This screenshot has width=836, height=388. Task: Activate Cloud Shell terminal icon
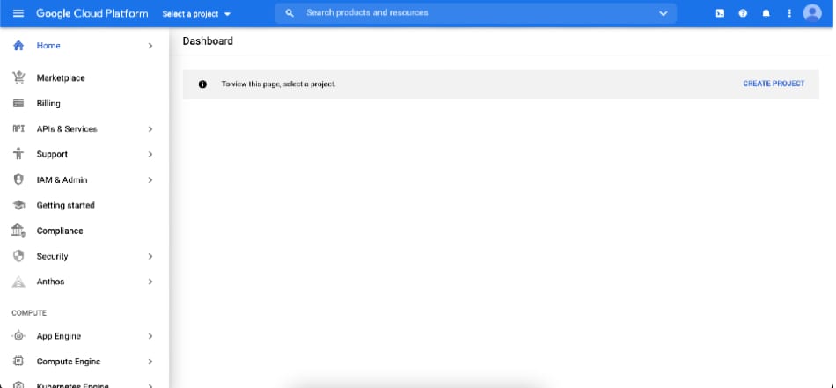(720, 13)
